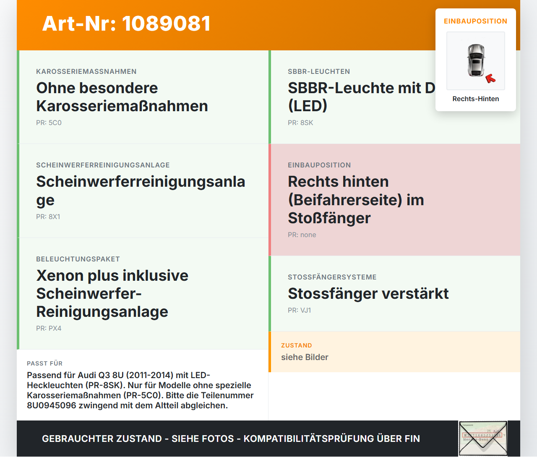Click the 'Stossfänger verstärkt' heading

coord(368,293)
